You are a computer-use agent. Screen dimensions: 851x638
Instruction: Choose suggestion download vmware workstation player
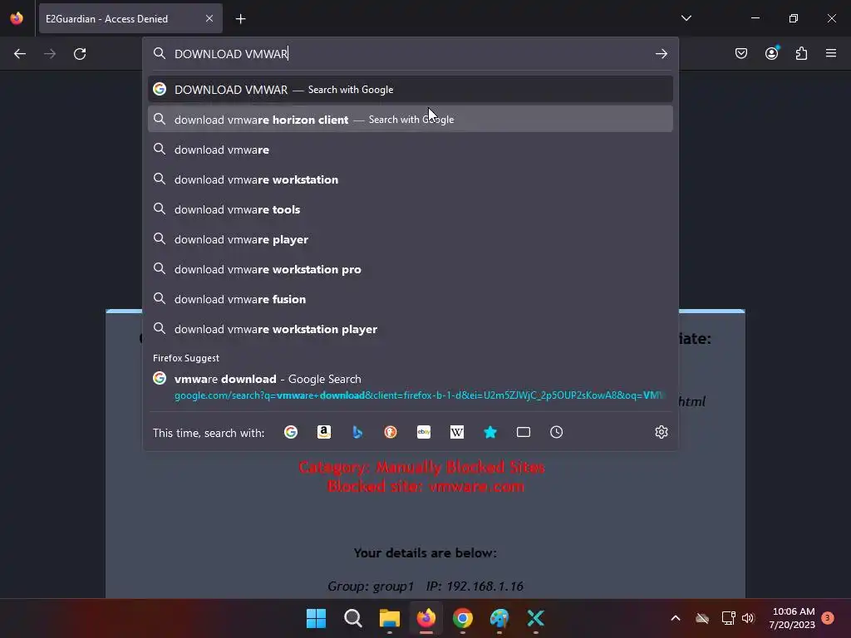pos(411,329)
